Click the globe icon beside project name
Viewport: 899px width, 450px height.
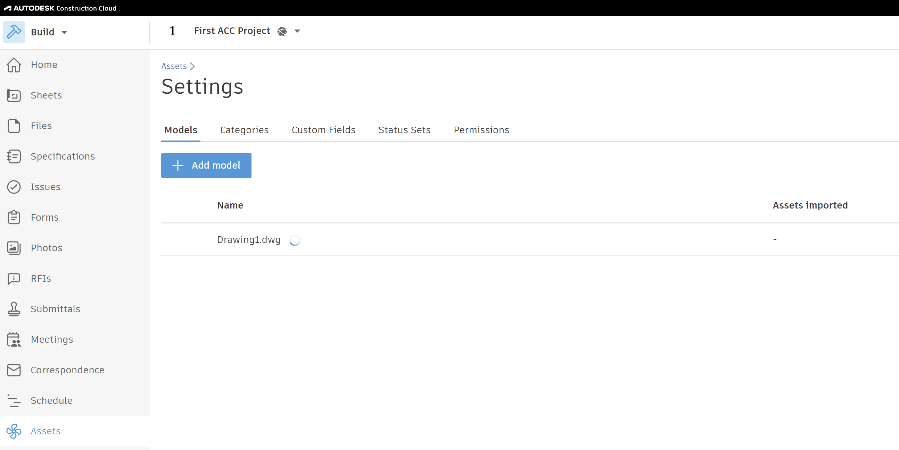pyautogui.click(x=282, y=31)
